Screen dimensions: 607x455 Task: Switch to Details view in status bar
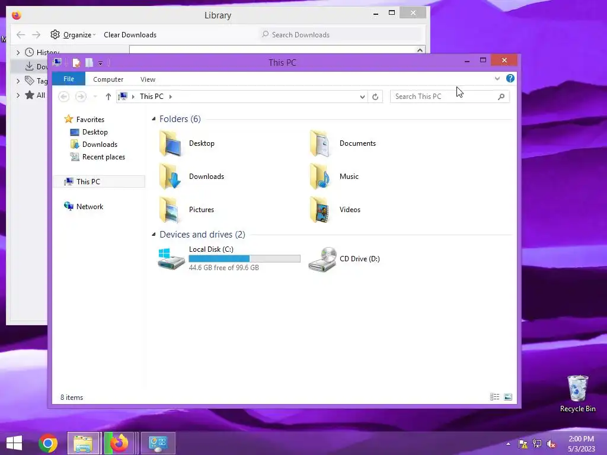click(494, 397)
